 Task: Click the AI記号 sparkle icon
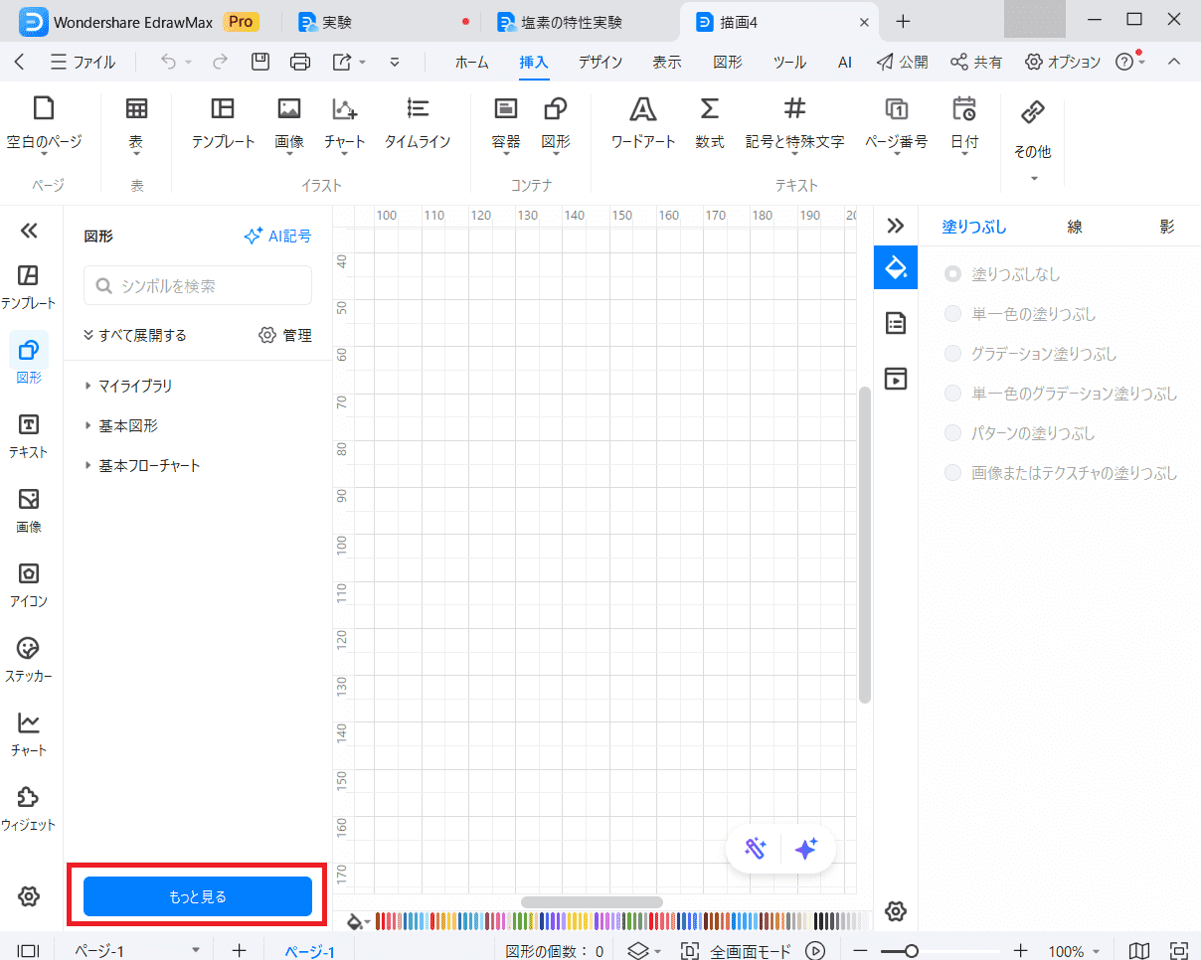[x=253, y=237]
